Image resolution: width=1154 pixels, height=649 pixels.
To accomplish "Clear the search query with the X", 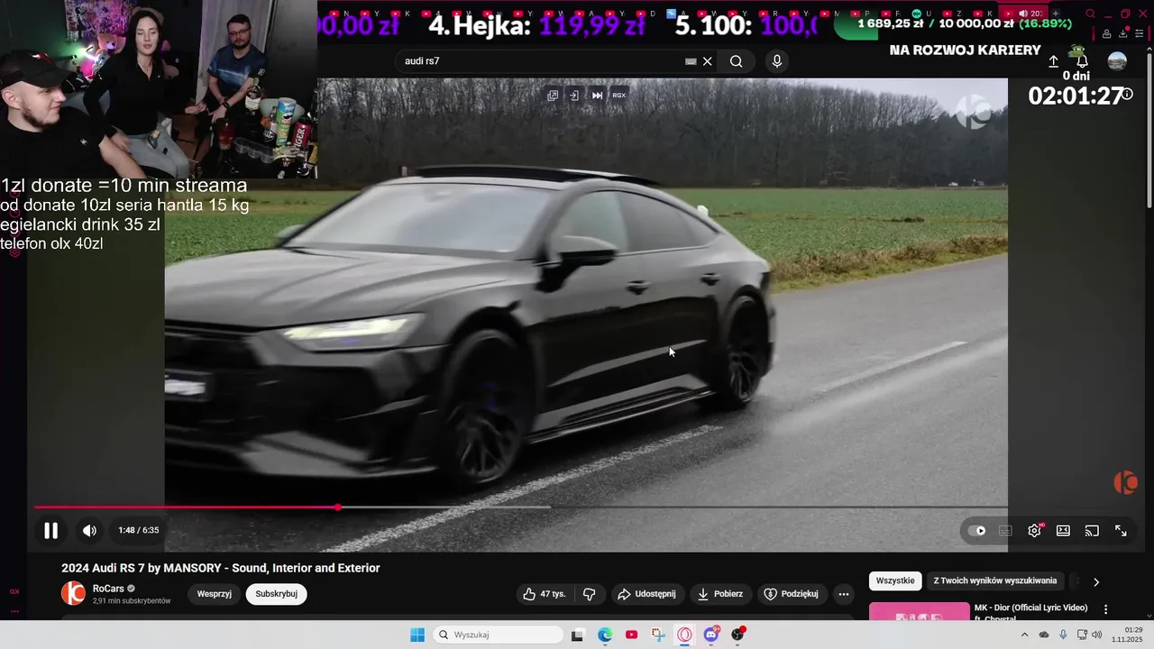I will tap(708, 61).
